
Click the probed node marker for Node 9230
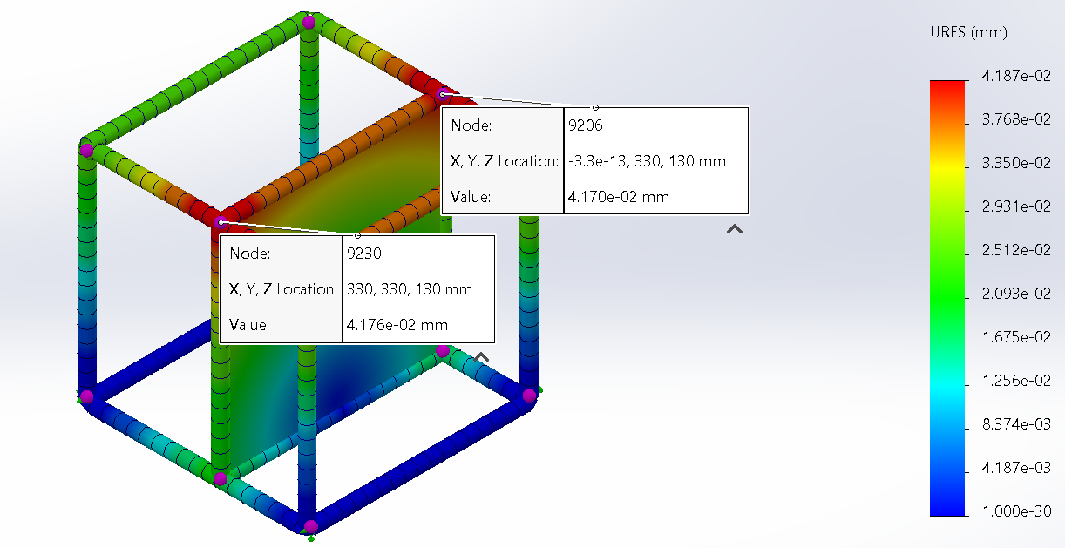pos(220,223)
